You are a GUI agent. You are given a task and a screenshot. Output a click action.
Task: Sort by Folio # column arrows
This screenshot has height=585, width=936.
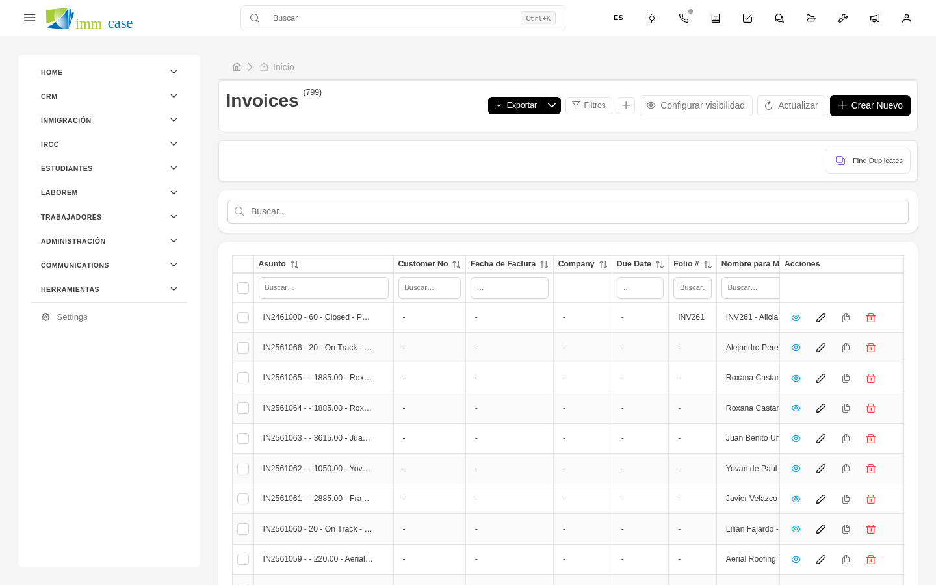(x=708, y=265)
